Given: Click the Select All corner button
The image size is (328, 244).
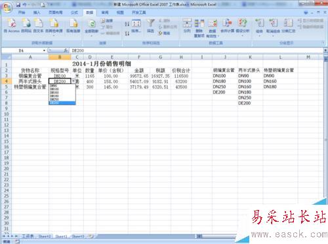Looking at the screenshot, I should coord(6,57).
